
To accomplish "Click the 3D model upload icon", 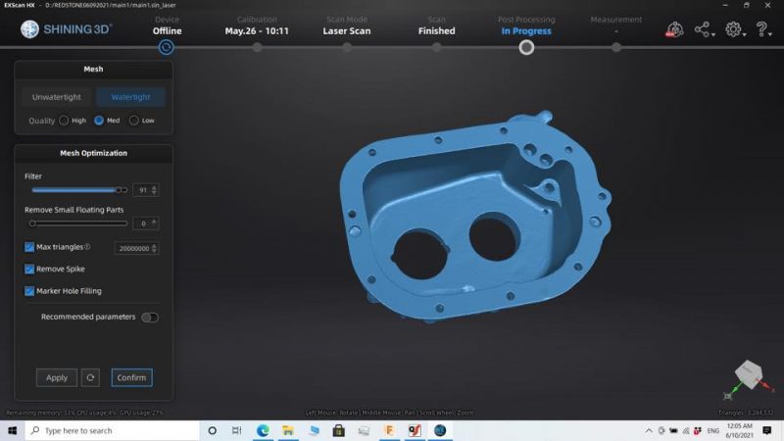I will (x=674, y=29).
